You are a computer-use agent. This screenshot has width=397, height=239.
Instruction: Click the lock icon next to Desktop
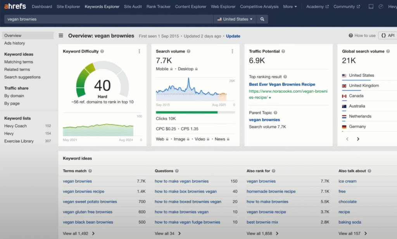point(196,69)
